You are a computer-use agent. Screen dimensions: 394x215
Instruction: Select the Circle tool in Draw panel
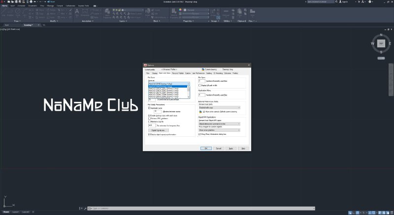(x=18, y=12)
